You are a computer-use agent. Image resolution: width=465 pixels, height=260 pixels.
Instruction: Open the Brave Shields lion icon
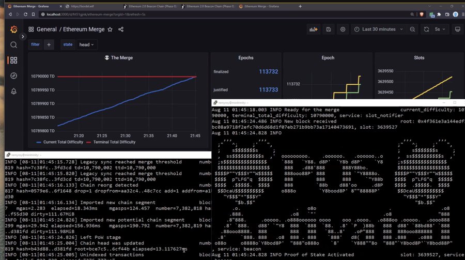pyautogui.click(x=422, y=14)
